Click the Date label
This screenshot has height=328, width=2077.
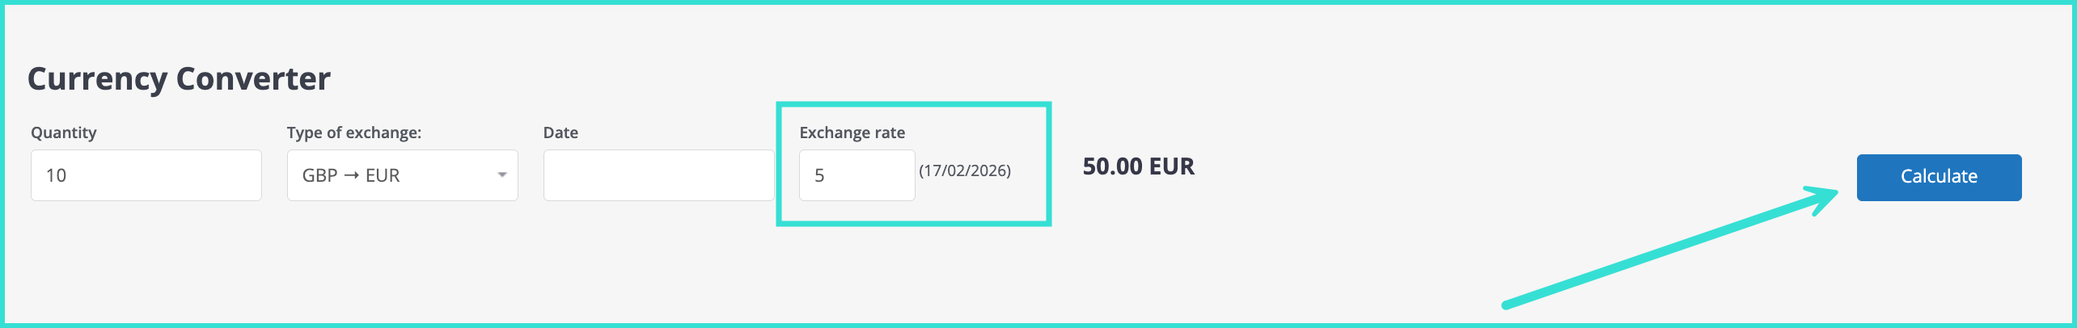pyautogui.click(x=560, y=132)
